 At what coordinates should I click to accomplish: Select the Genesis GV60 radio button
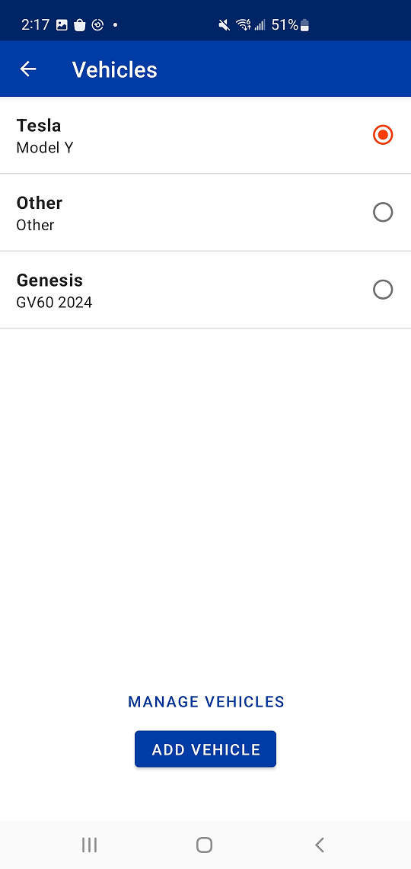(383, 290)
